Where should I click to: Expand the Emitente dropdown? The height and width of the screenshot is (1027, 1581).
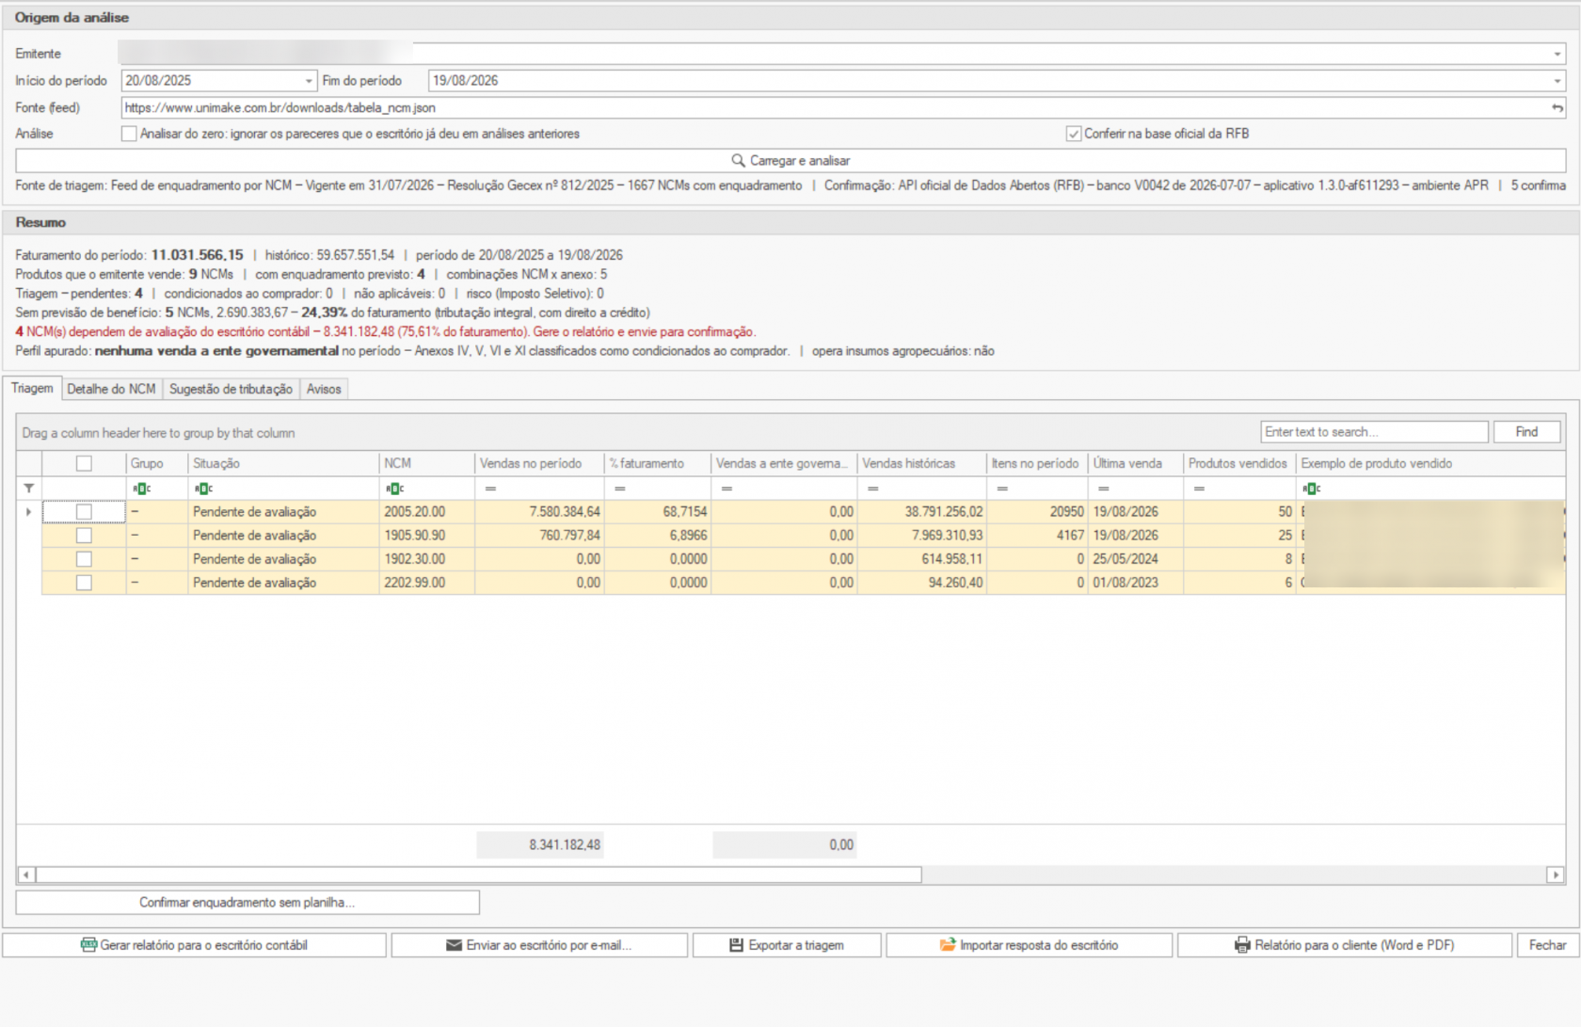(x=1557, y=55)
